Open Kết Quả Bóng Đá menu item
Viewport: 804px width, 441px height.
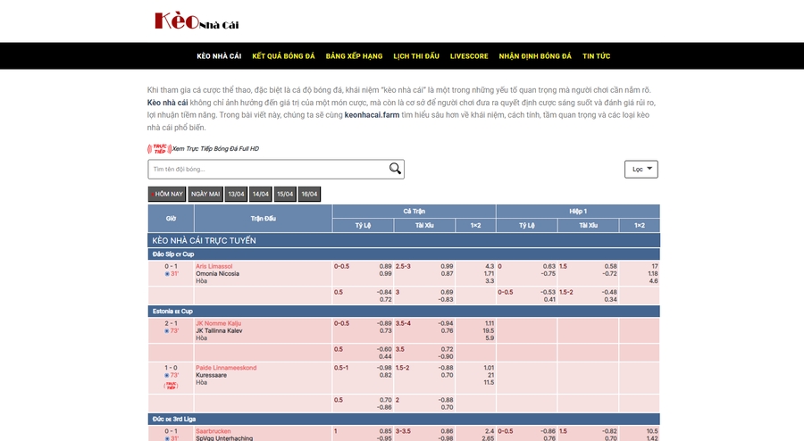[x=283, y=56]
